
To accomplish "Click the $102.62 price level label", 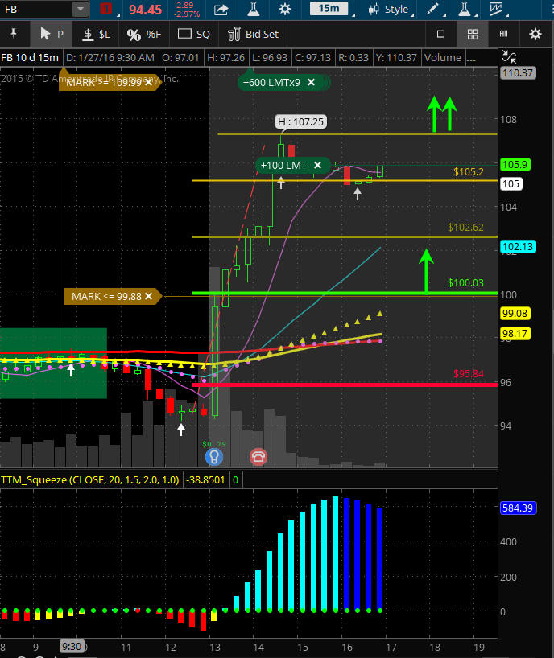I will [x=465, y=227].
